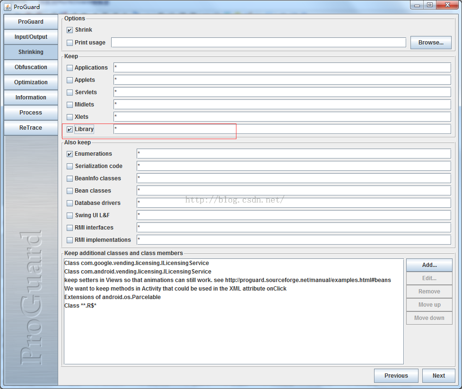Click the Remove button
This screenshot has height=389, width=462.
point(429,292)
